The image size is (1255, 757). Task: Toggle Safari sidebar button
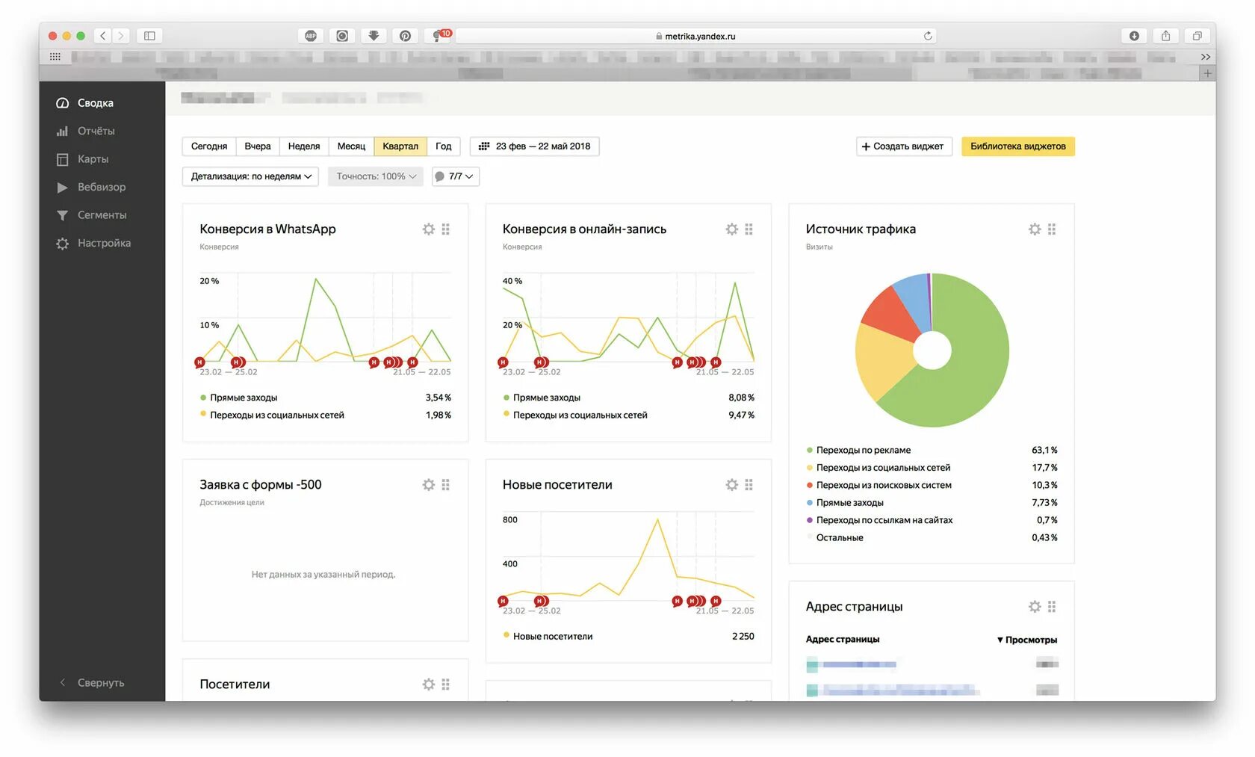(x=149, y=36)
